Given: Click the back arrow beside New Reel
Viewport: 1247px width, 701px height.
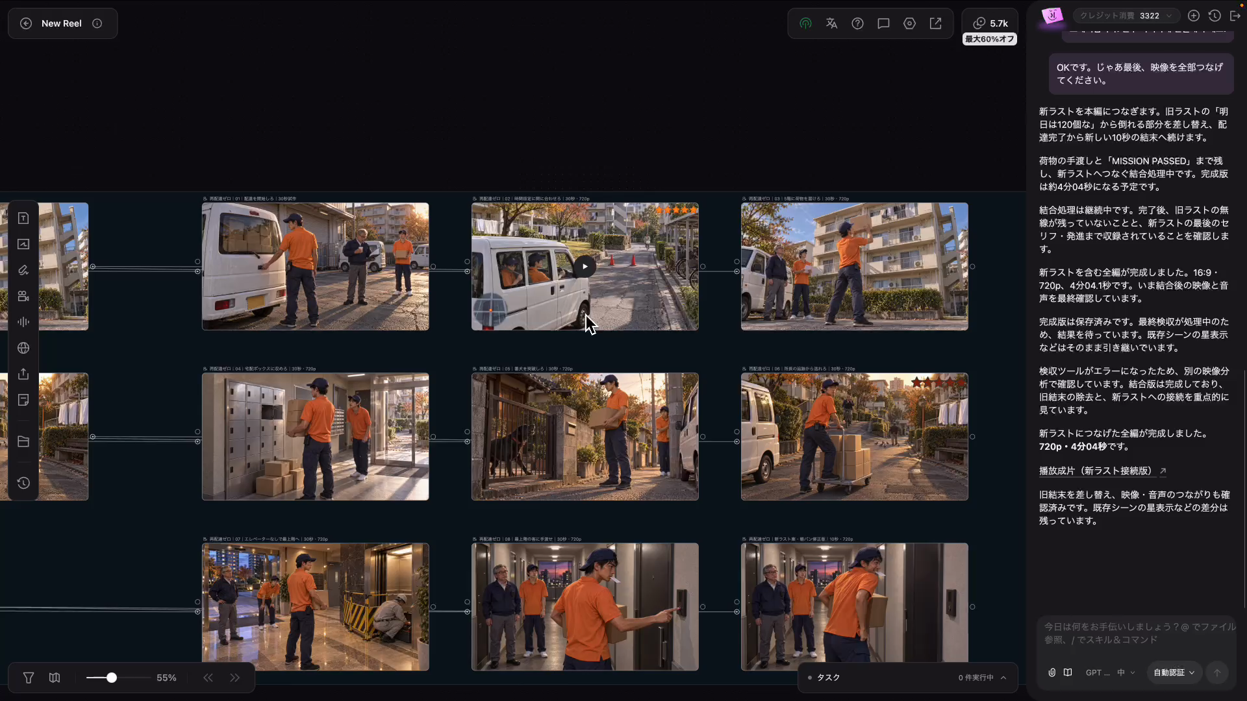Looking at the screenshot, I should [26, 23].
